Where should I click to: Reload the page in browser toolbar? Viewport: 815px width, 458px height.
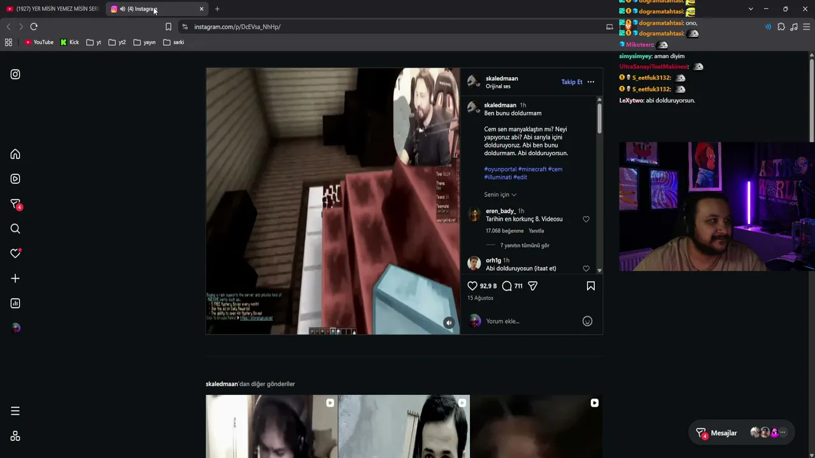click(x=34, y=27)
